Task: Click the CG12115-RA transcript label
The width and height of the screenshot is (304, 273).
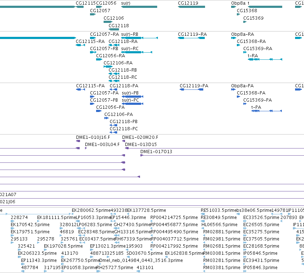Action: [90, 42]
